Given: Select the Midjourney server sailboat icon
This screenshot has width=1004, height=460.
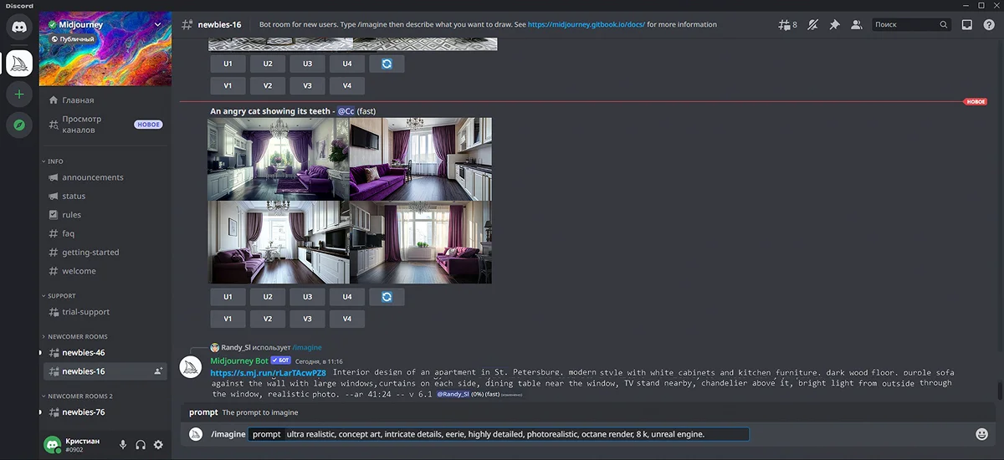Looking at the screenshot, I should (19, 63).
